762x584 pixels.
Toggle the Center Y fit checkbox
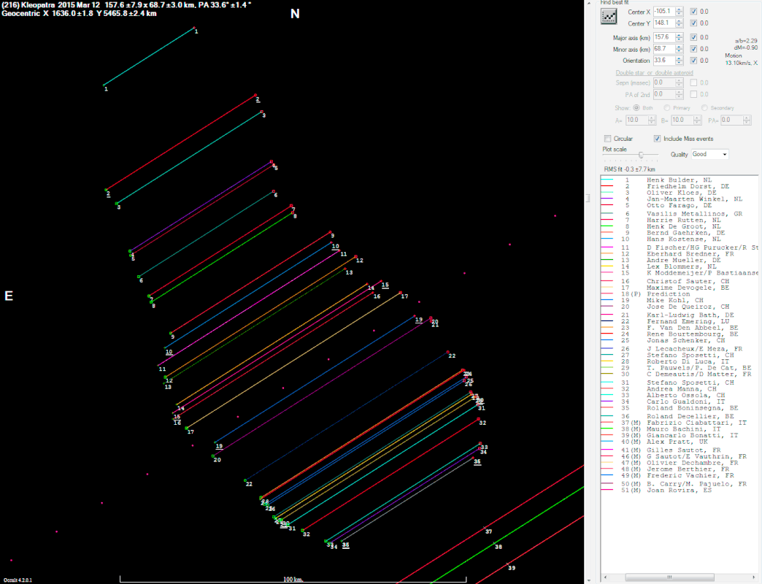click(x=693, y=23)
